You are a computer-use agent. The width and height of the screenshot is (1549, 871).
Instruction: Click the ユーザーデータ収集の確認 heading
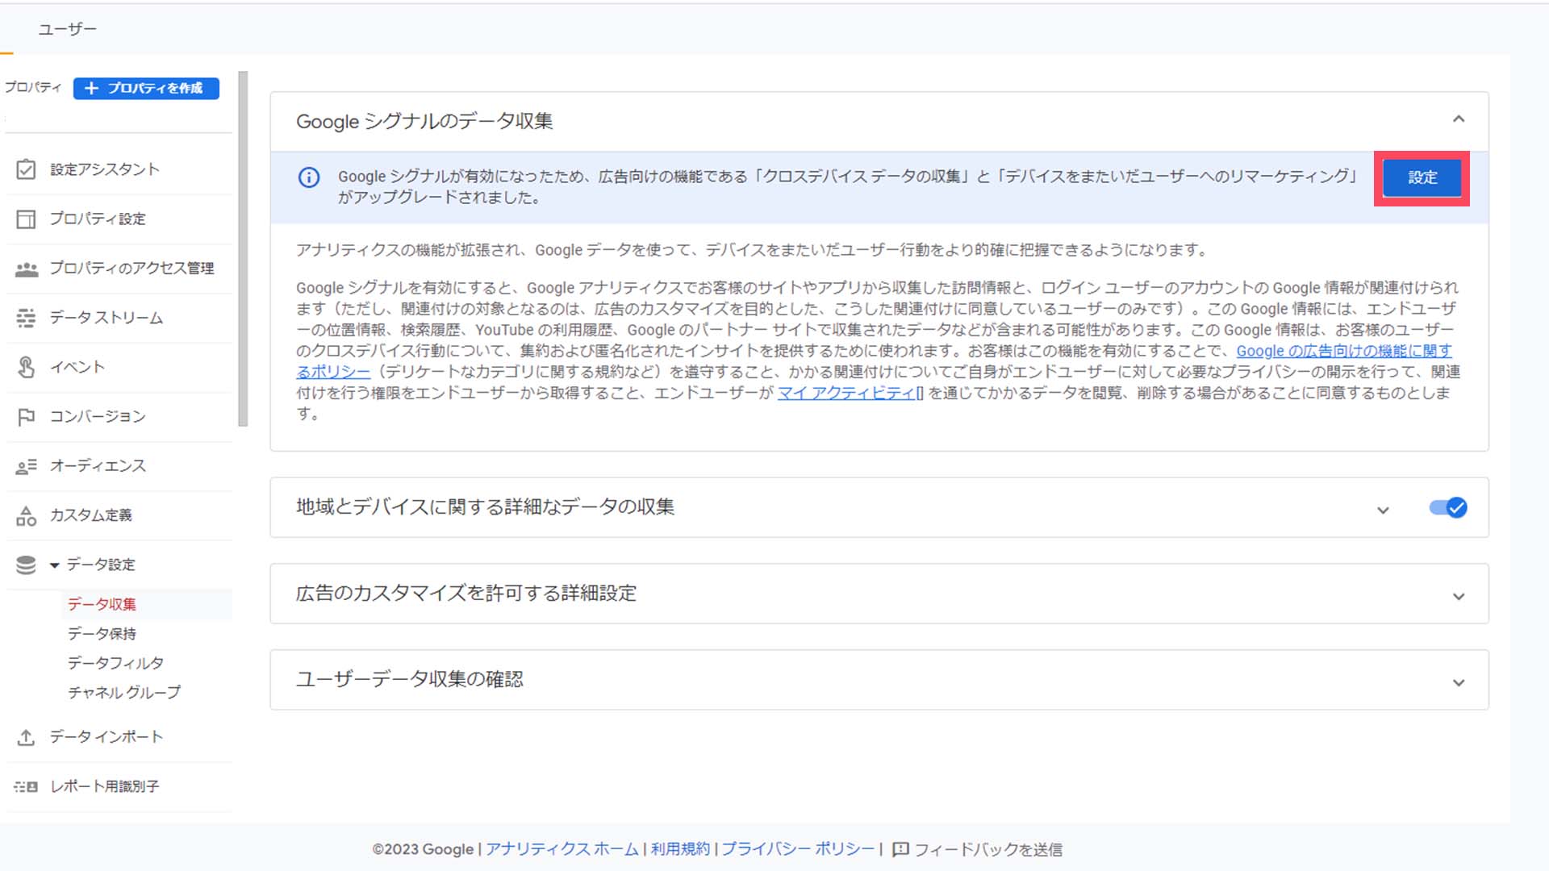409,680
